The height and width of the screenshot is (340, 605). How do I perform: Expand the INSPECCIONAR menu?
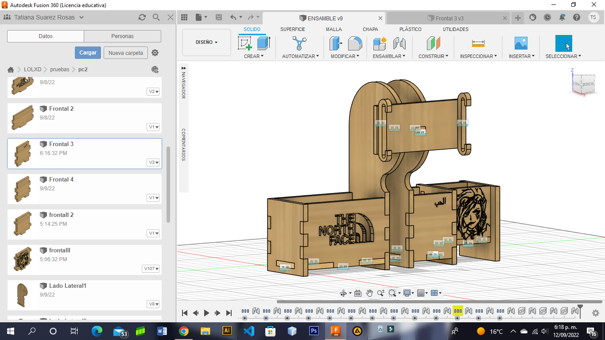[x=478, y=56]
